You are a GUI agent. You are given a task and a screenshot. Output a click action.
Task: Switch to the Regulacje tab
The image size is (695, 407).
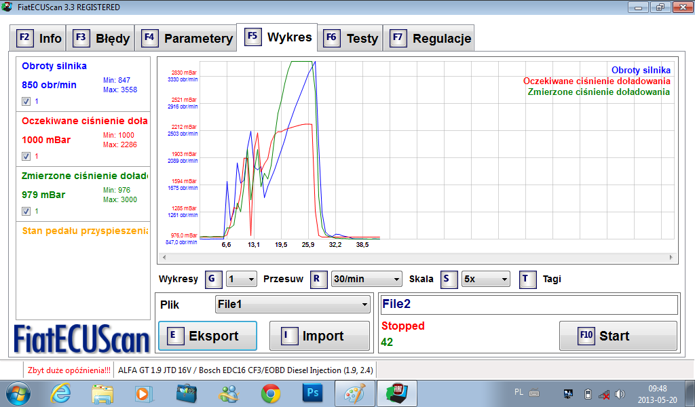coord(429,38)
